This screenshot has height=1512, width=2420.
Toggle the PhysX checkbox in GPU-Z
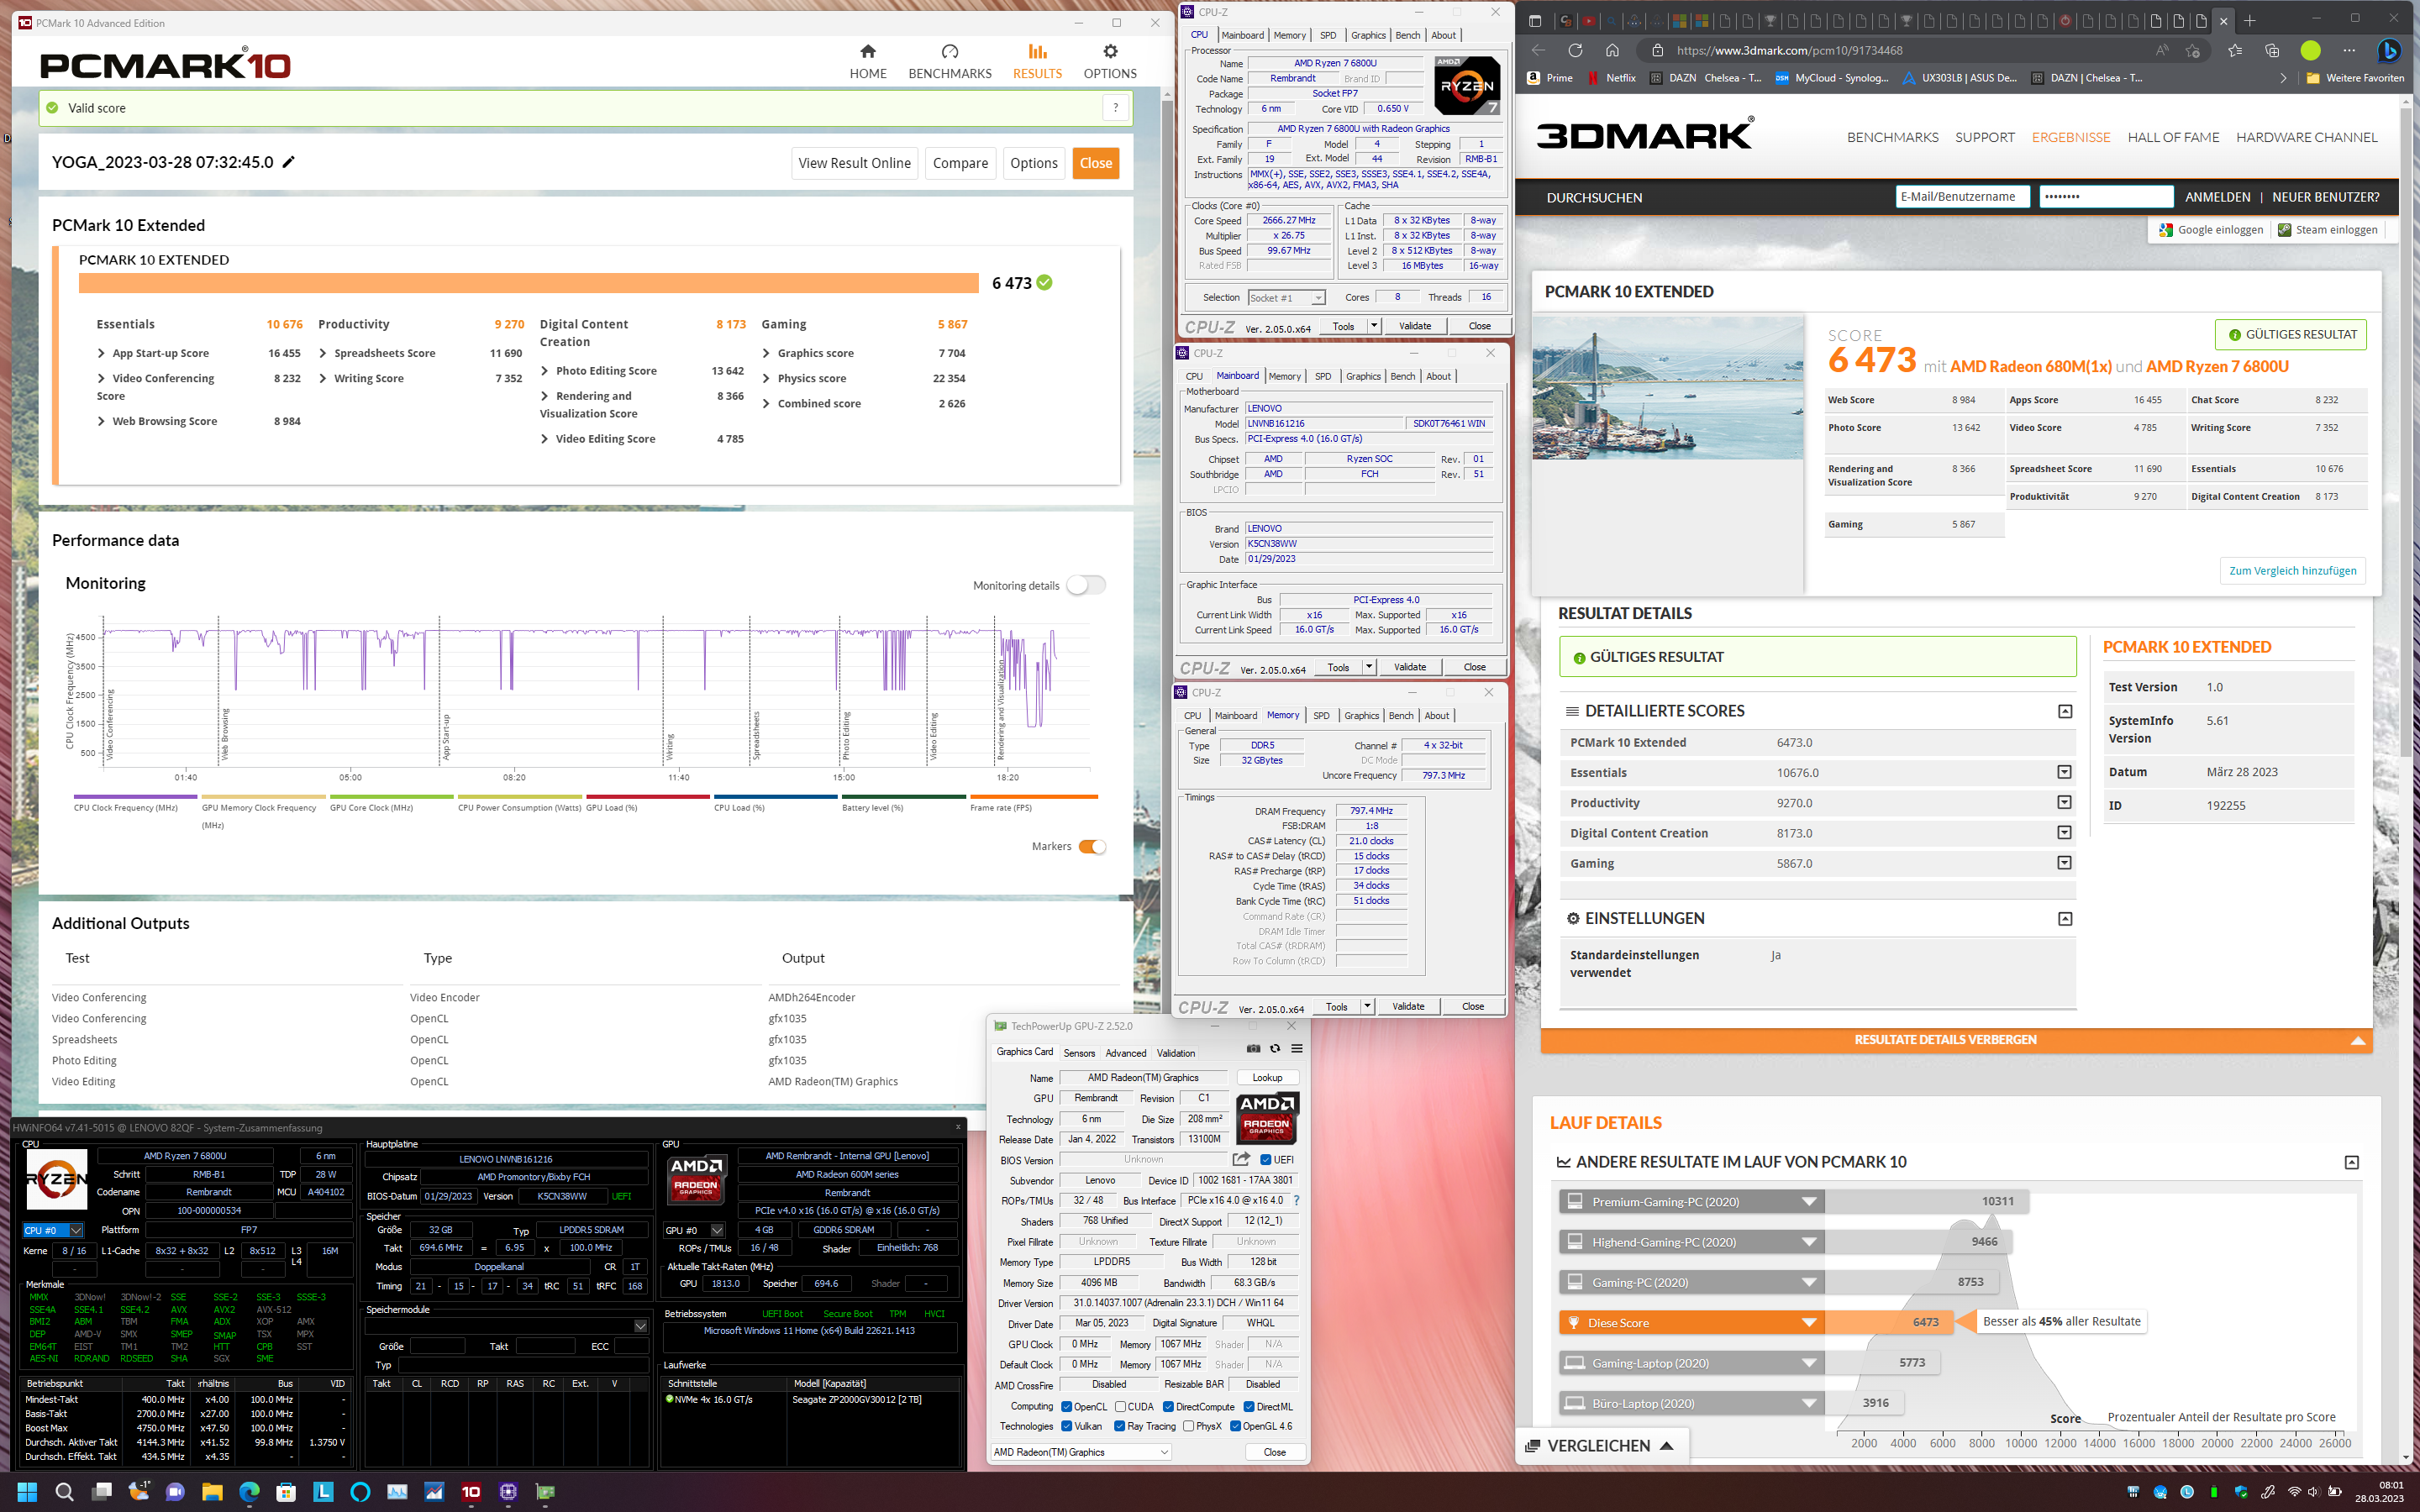1188,1427
